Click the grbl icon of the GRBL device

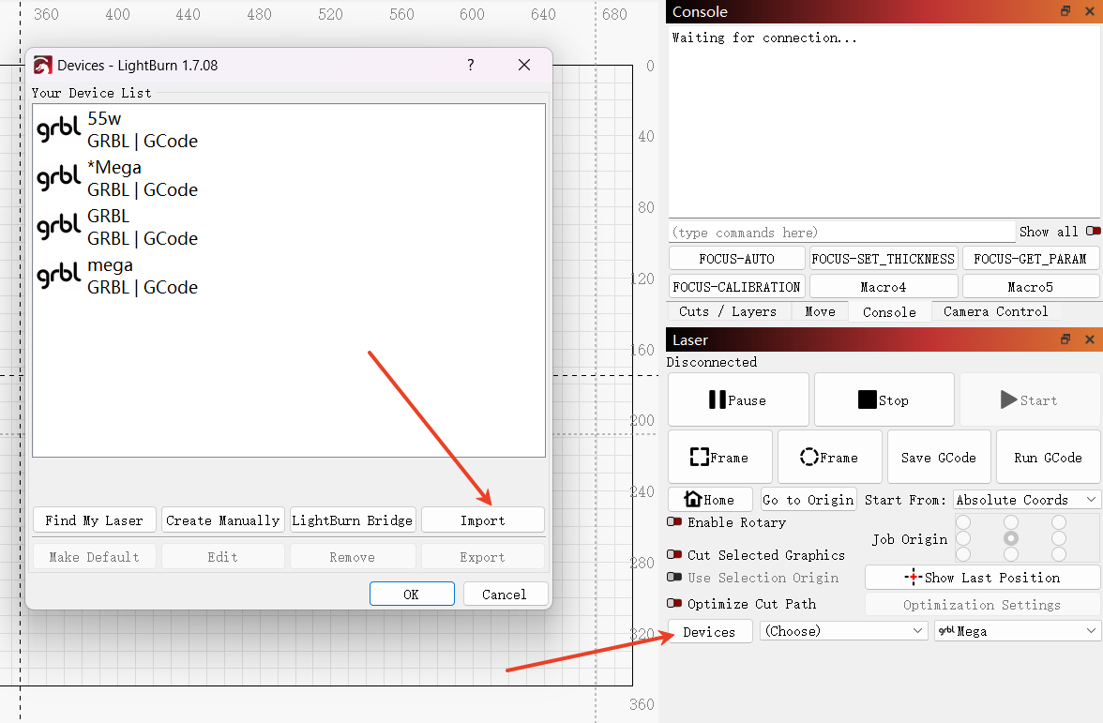(x=58, y=227)
